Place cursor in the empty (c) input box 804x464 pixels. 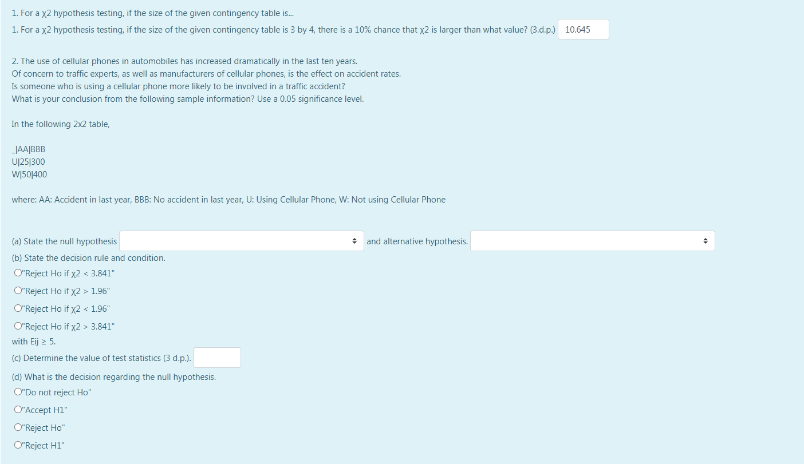tap(217, 357)
